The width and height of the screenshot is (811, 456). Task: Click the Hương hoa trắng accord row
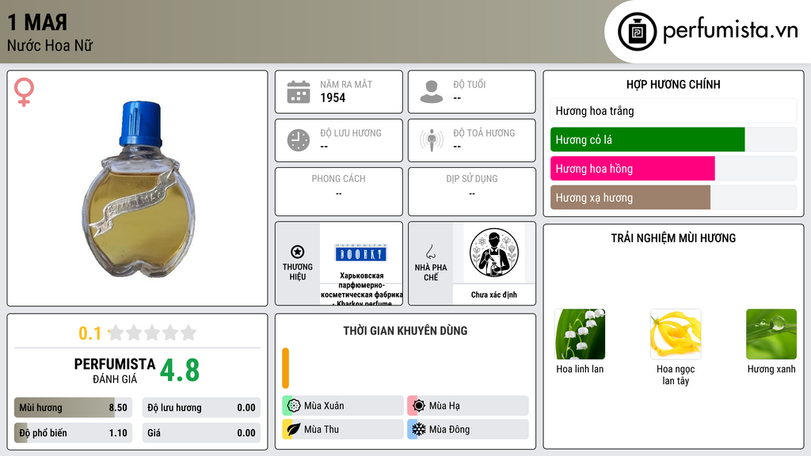673,111
